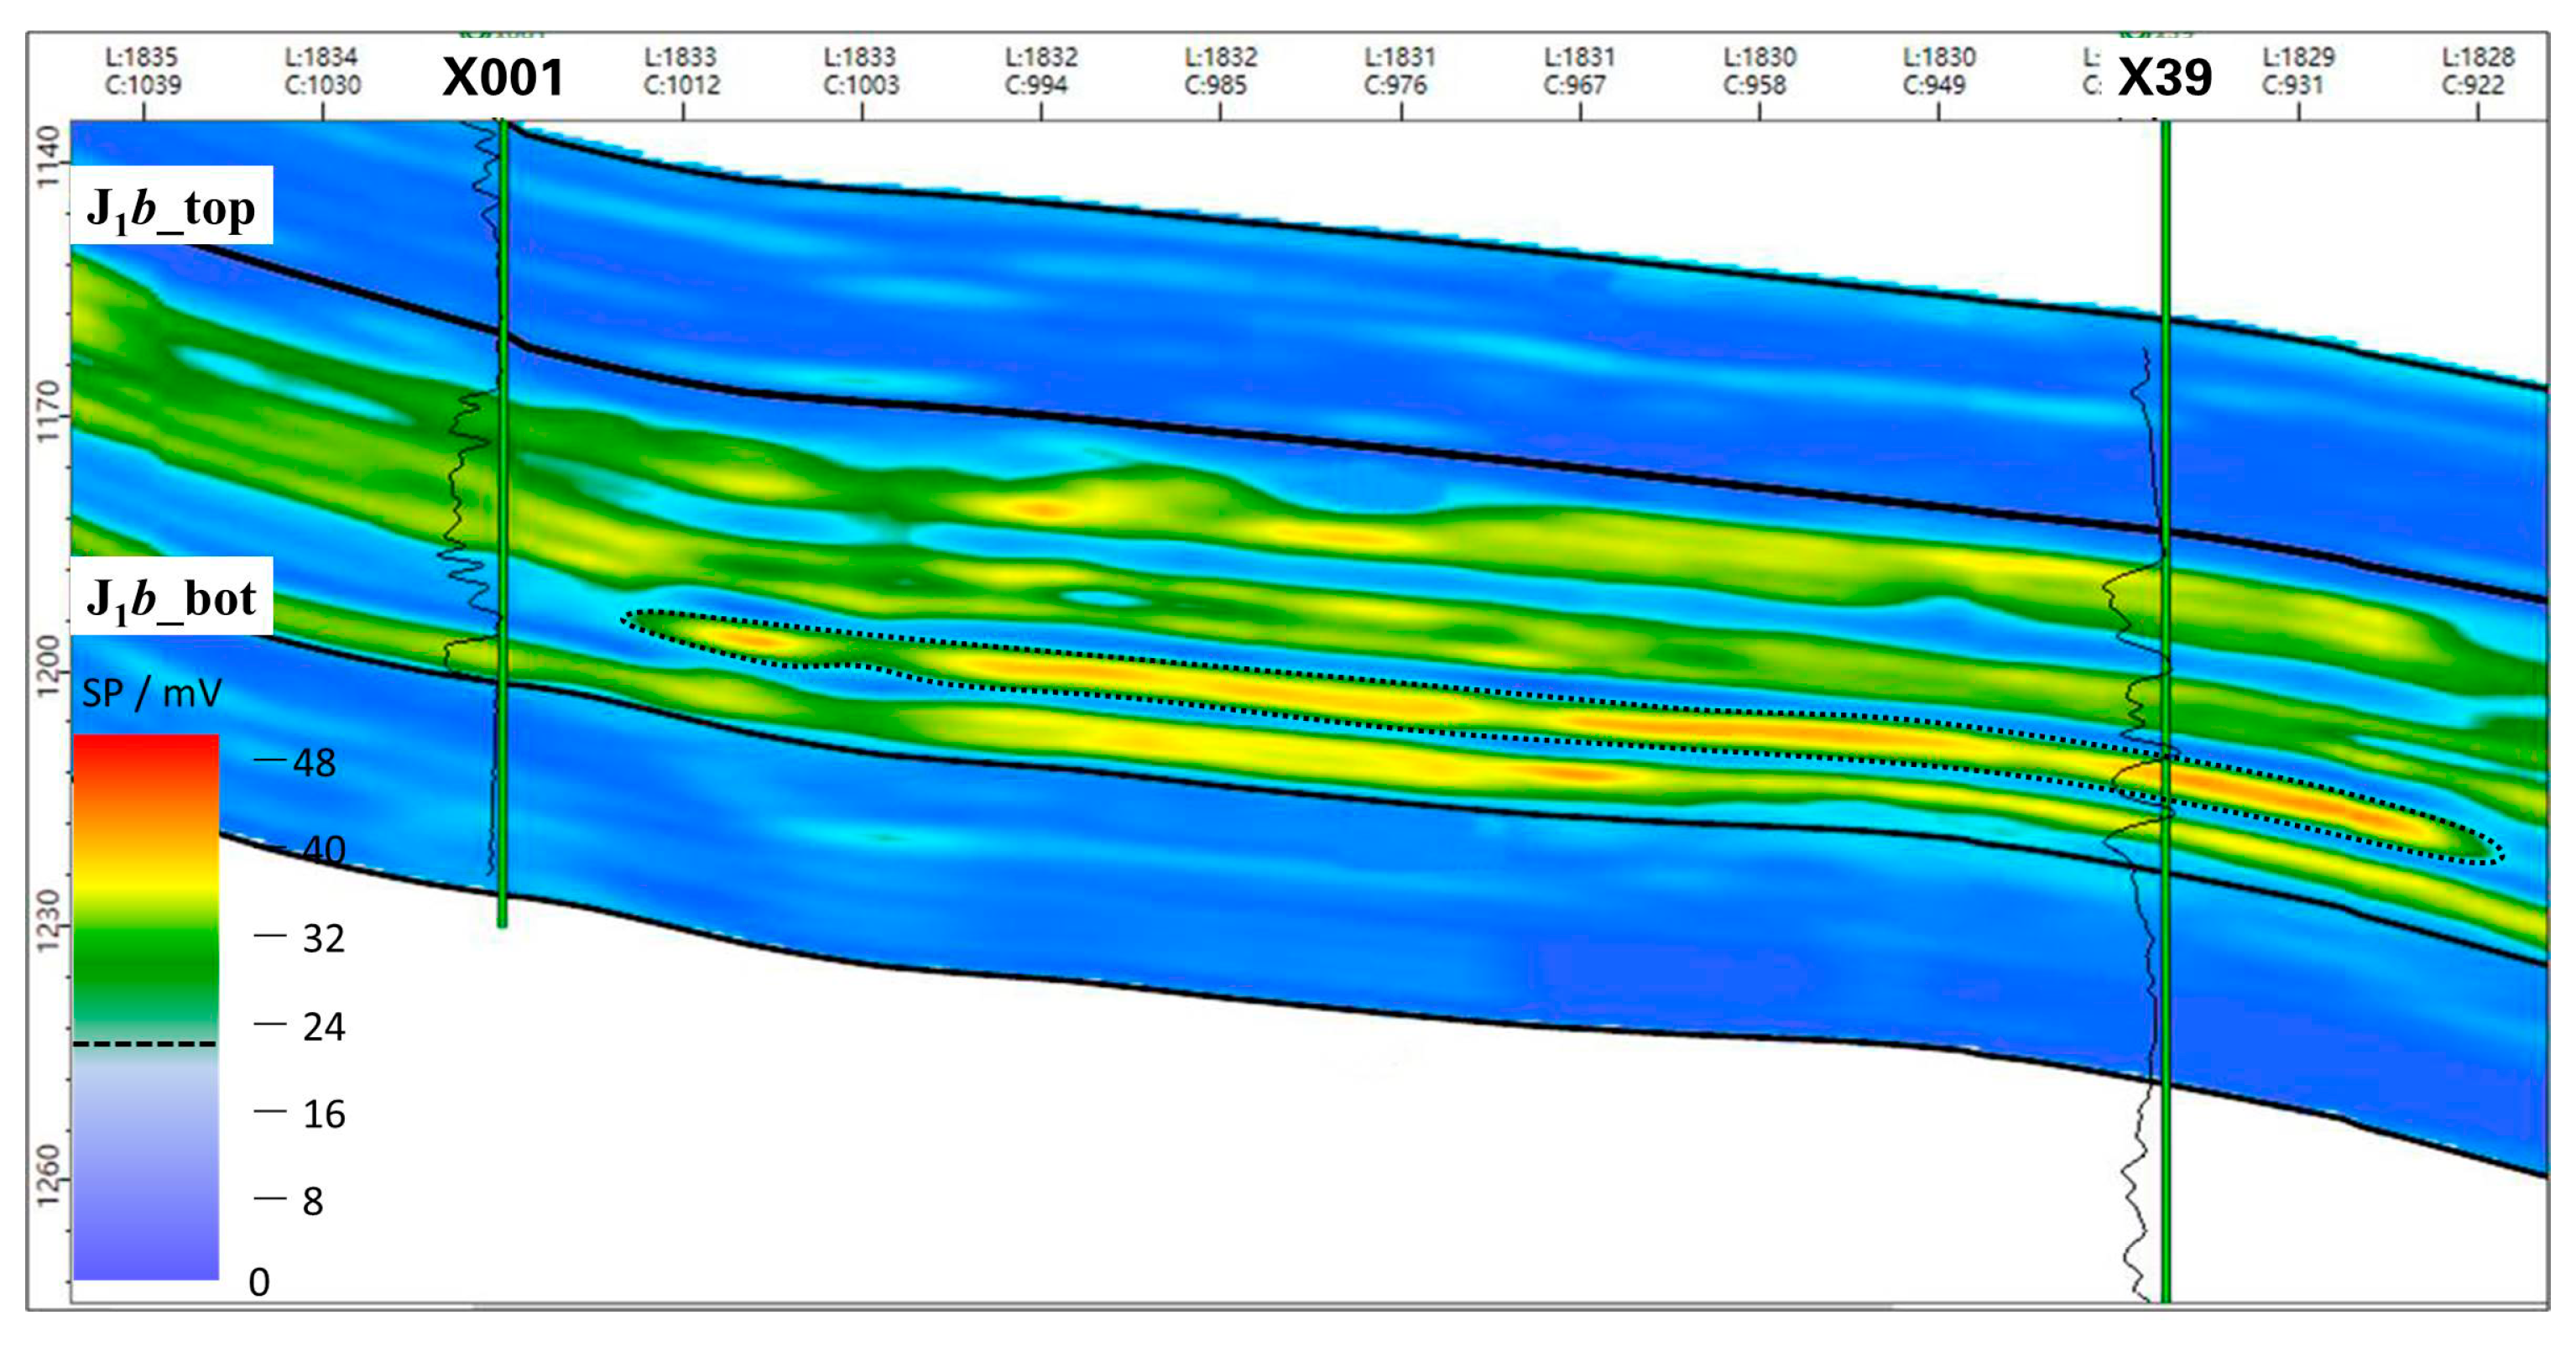Screen dimensions: 2576x1352
Task: Click the X39 well label
Action: 2164,78
